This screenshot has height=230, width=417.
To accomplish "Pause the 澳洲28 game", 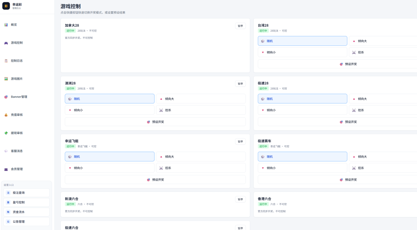I will 240,84.
